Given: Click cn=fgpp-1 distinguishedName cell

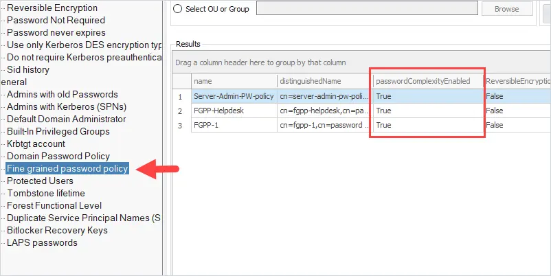Looking at the screenshot, I should 325,125.
